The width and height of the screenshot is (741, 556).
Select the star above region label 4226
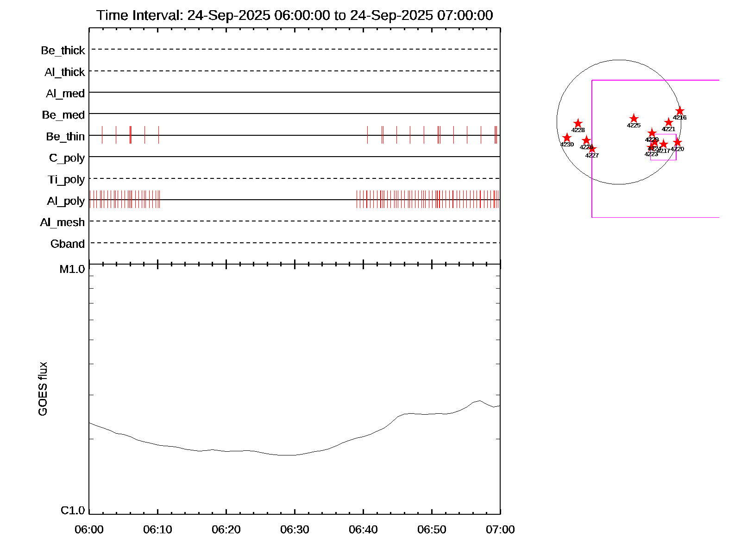(586, 140)
